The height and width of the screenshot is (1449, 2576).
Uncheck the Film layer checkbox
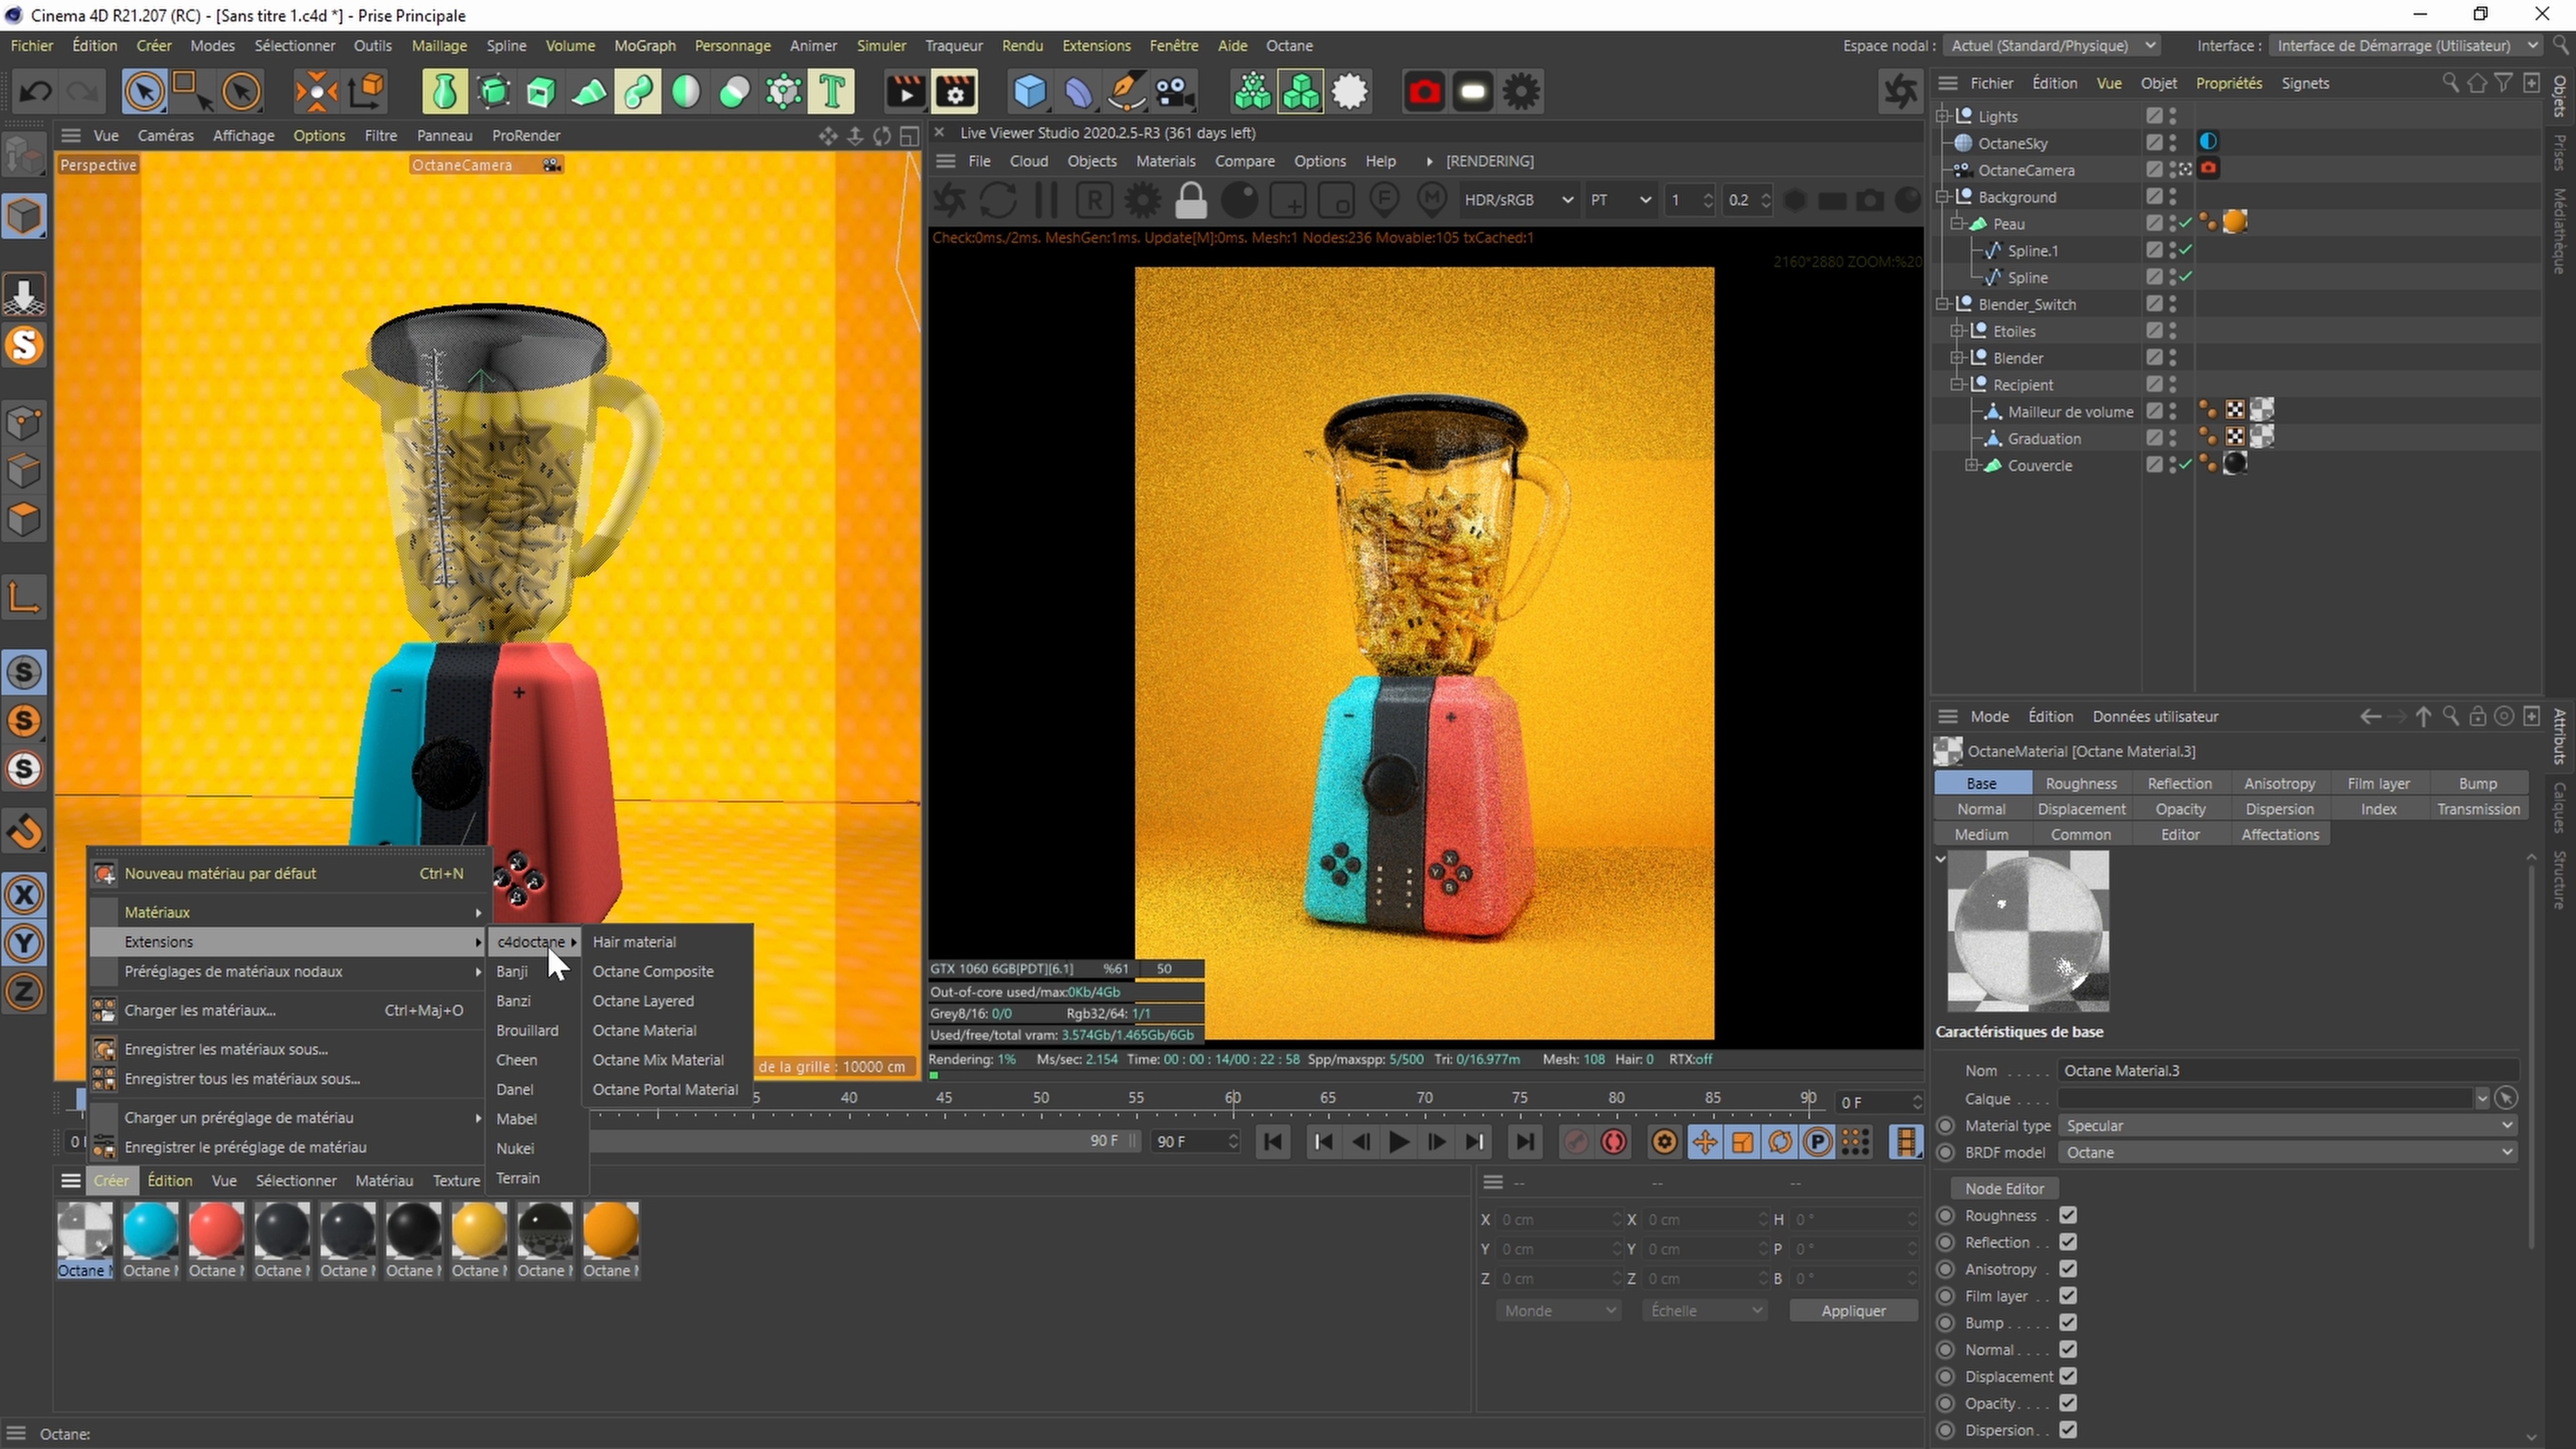coord(2068,1296)
